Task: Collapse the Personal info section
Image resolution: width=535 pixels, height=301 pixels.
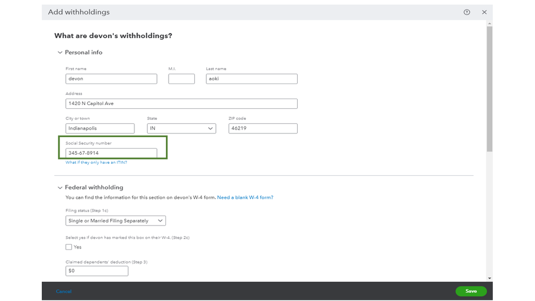Action: 60,52
